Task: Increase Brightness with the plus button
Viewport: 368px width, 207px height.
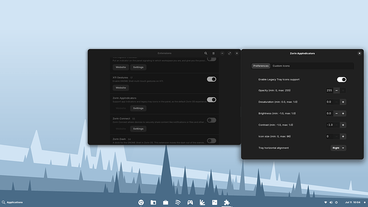Action: click(x=343, y=113)
